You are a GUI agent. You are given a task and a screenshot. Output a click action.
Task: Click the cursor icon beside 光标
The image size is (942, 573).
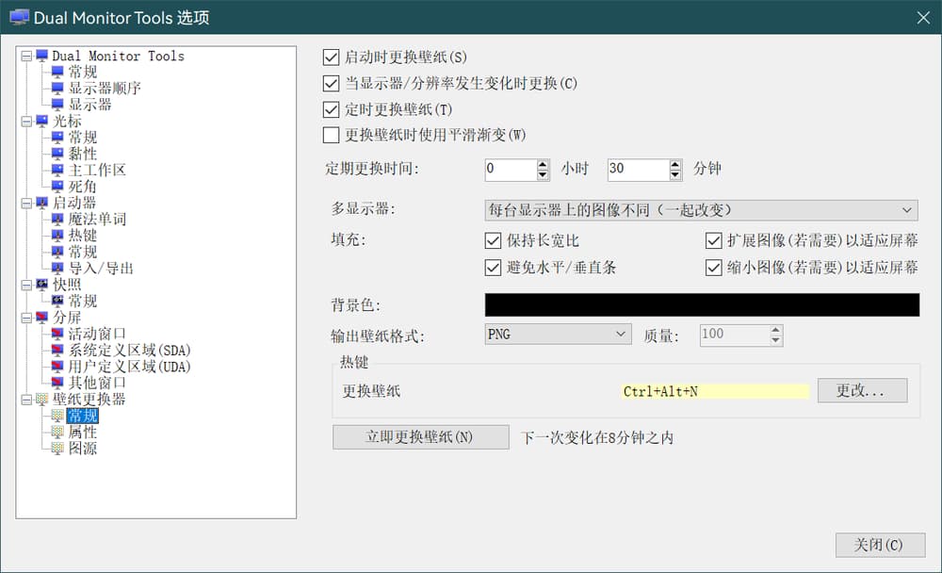pos(41,121)
